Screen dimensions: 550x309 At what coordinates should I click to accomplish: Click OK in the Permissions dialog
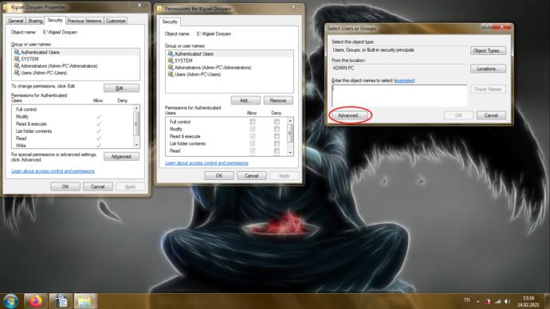219,175
